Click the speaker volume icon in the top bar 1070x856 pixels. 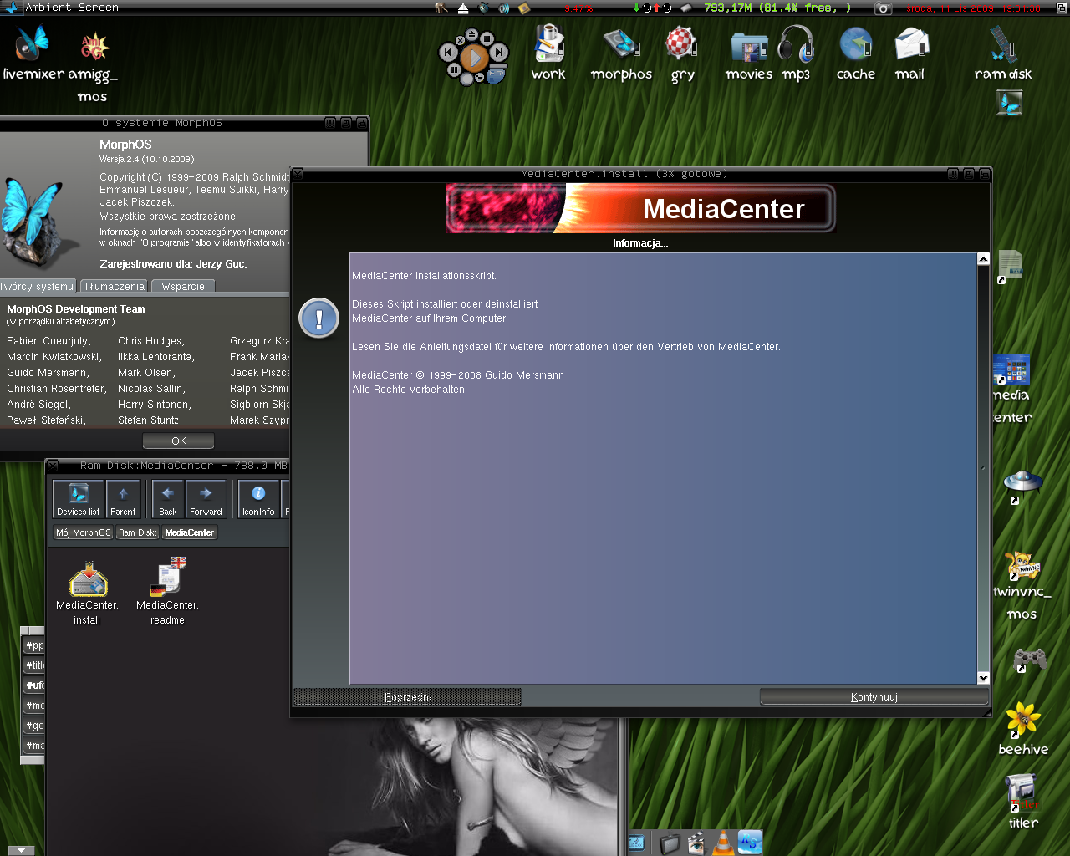click(504, 8)
